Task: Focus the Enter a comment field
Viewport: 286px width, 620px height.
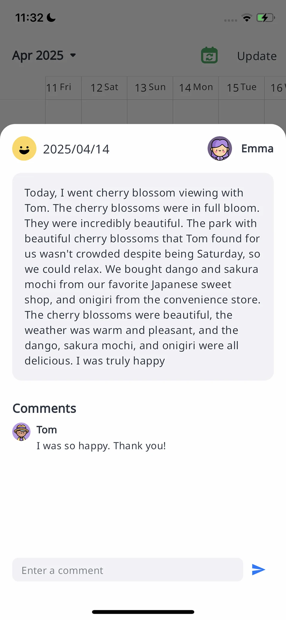Action: tap(127, 570)
